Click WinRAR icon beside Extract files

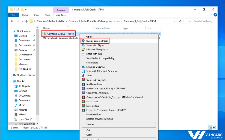pyautogui.click(x=83, y=101)
